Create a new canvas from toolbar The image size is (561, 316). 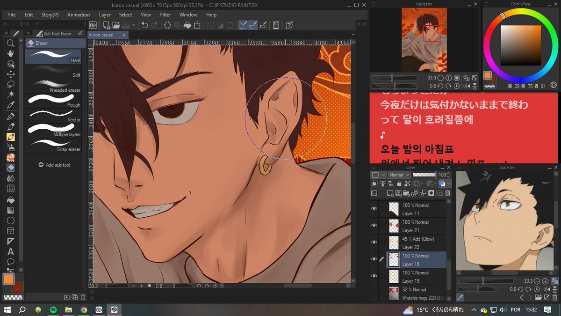pos(107,25)
